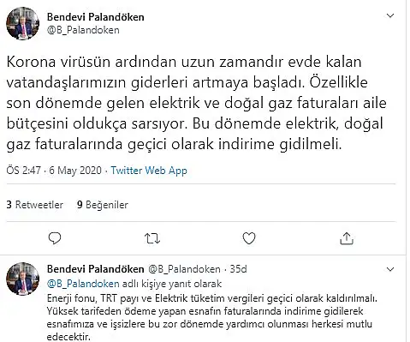Screen dimensions: 410x342
Task: View the 3 Retweetler list
Action: 35,205
